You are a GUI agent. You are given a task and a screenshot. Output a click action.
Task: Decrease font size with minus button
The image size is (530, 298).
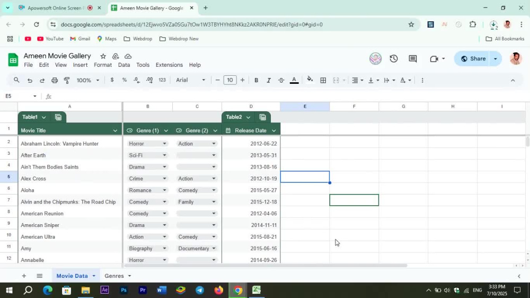click(x=217, y=80)
